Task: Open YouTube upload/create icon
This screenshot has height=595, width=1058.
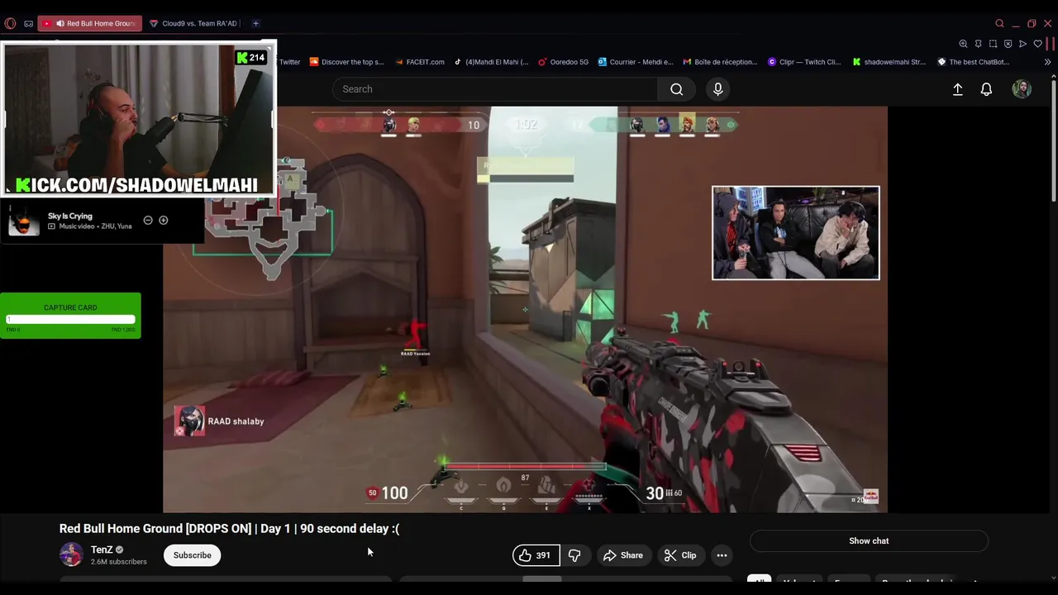Action: (957, 89)
